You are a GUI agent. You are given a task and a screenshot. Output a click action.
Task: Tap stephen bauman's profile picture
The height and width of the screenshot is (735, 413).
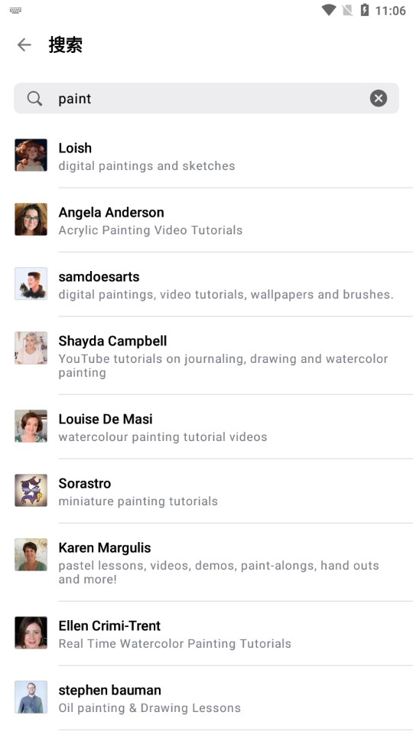[31, 697]
